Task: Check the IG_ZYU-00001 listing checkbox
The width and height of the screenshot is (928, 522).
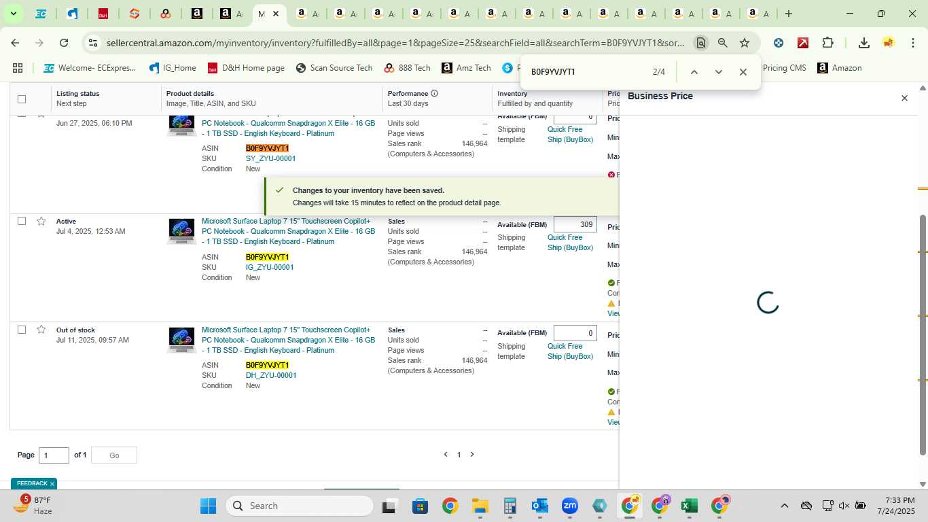Action: [22, 221]
